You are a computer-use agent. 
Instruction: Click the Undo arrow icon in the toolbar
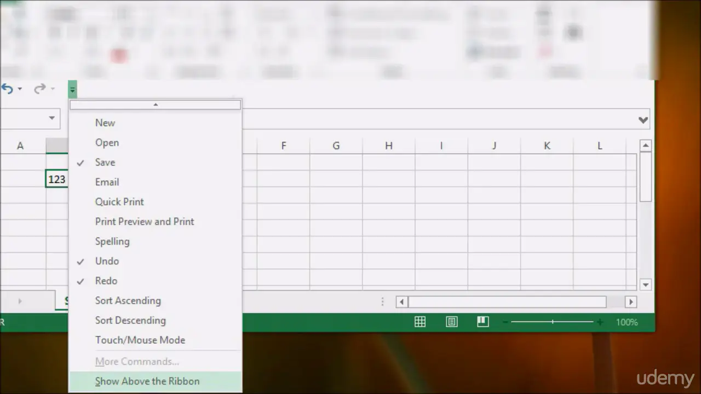7,89
